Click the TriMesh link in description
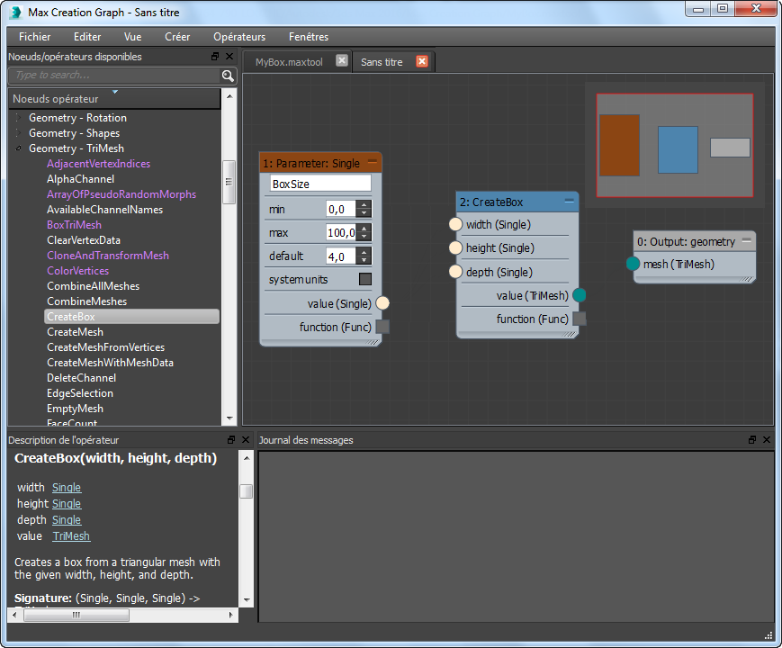 [x=71, y=535]
